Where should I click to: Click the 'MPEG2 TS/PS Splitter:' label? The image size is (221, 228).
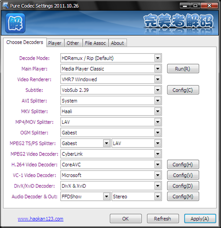(33, 143)
